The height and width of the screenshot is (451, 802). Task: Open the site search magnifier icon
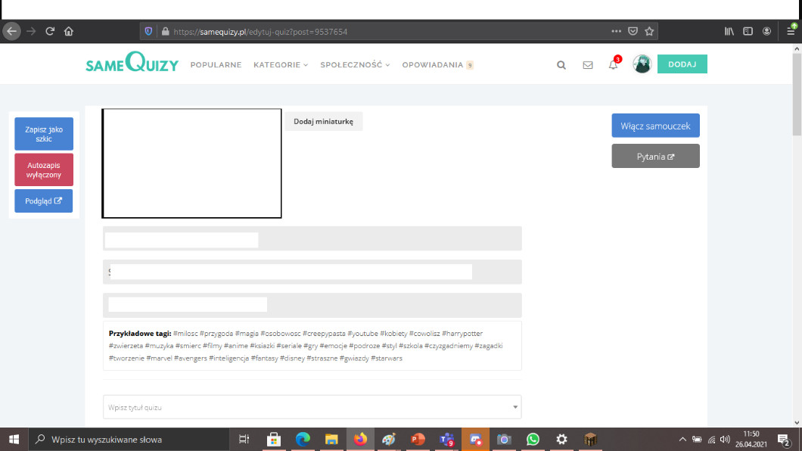coord(561,65)
